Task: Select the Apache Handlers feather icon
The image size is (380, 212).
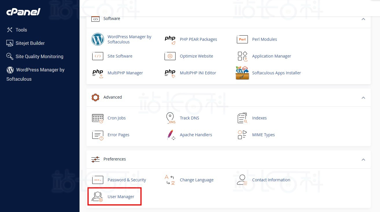Action: [170, 135]
